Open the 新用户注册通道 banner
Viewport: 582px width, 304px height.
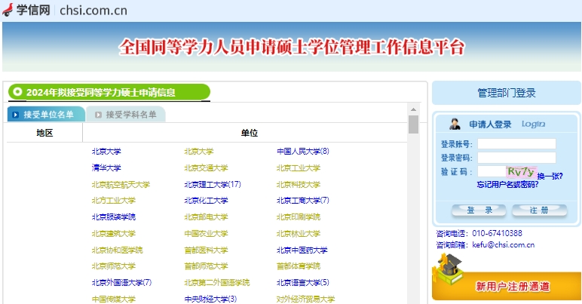507,286
